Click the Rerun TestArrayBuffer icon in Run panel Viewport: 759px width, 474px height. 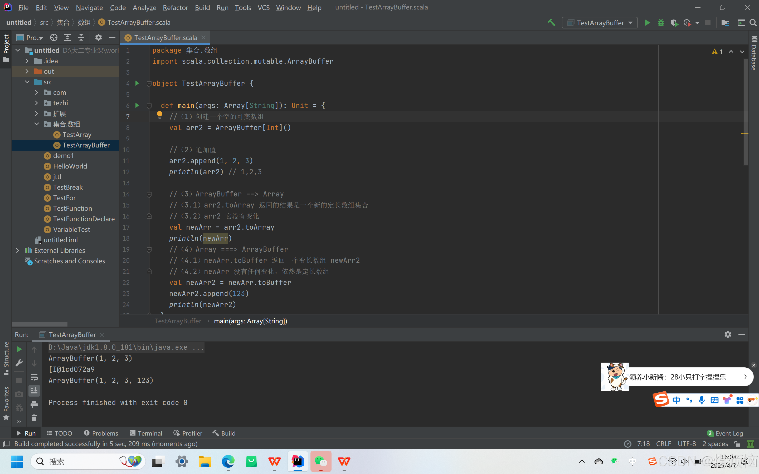point(19,349)
